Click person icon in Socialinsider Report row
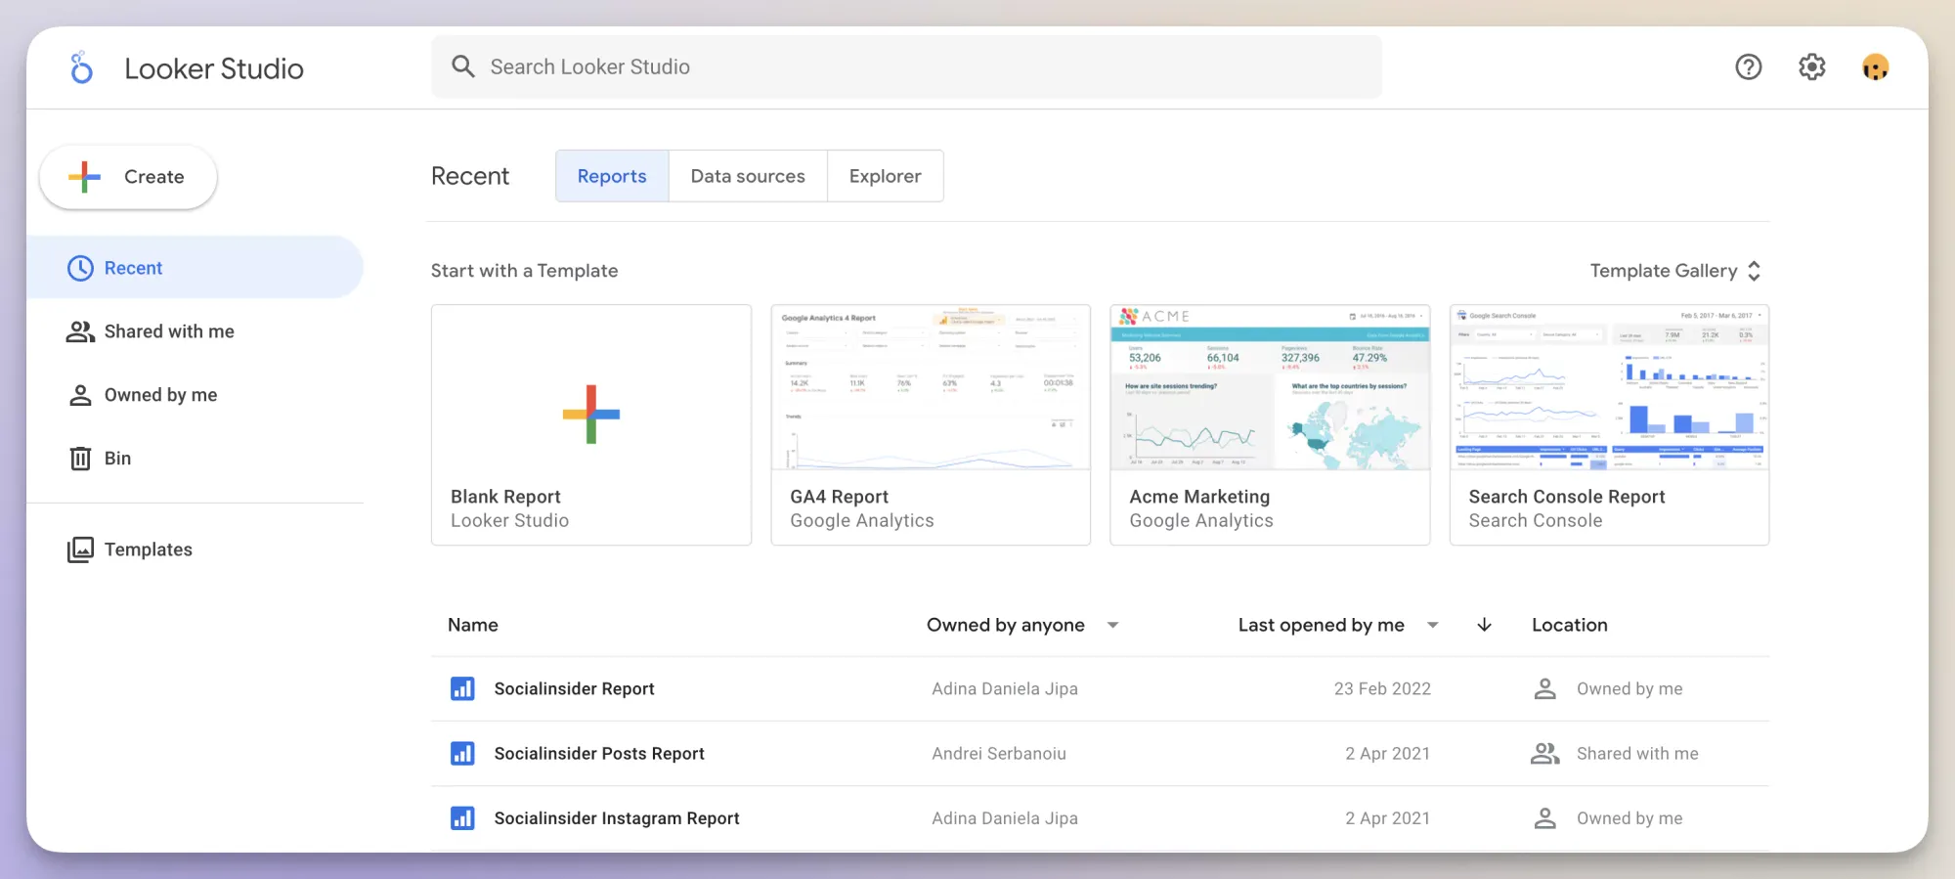 tap(1544, 688)
